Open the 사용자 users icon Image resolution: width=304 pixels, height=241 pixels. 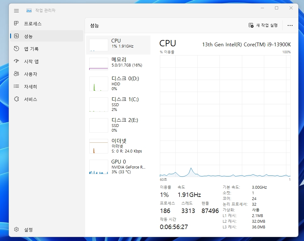coord(16,74)
